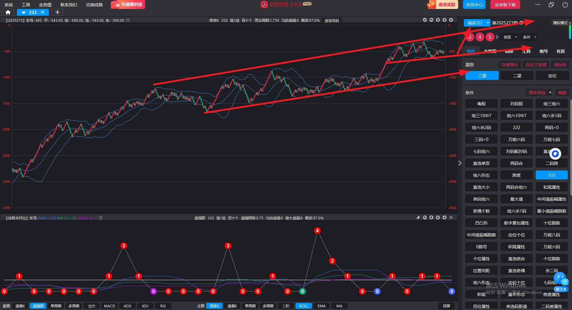The image size is (572, 310).
Task: Click the red ball numbered 4 at the lower chart peak
Action: (x=317, y=230)
